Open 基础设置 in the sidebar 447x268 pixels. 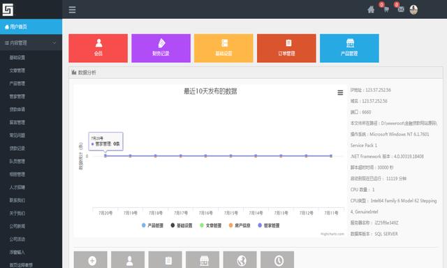pos(17,57)
